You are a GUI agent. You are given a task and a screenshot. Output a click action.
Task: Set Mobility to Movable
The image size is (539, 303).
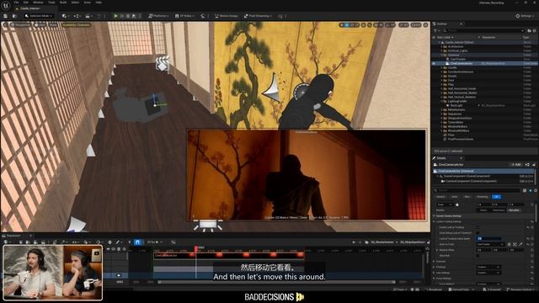pos(514,210)
